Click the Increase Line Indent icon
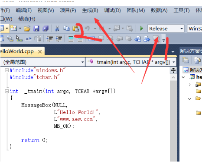 tap(59, 39)
